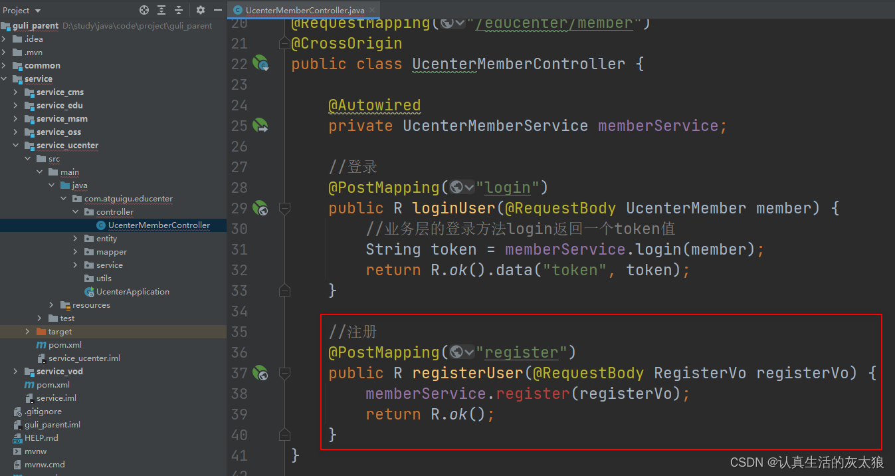The image size is (895, 476).
Task: Open the mvnw.cmd file
Action: [x=45, y=465]
